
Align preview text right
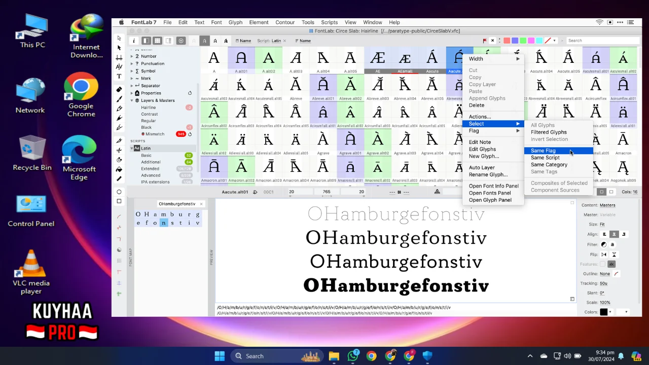[x=624, y=234]
